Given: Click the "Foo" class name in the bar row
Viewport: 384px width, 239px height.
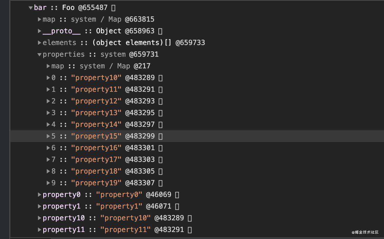Looking at the screenshot, I should [x=68, y=8].
